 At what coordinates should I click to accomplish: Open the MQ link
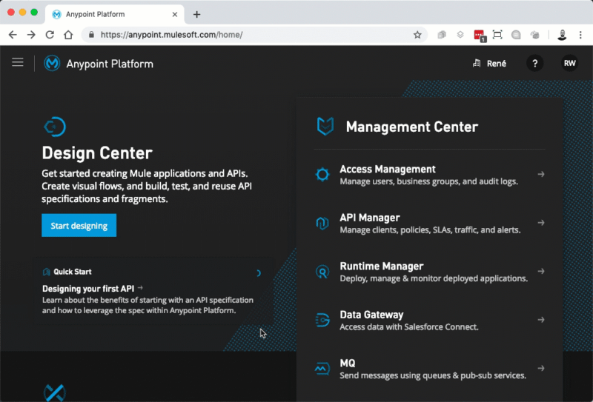(348, 363)
